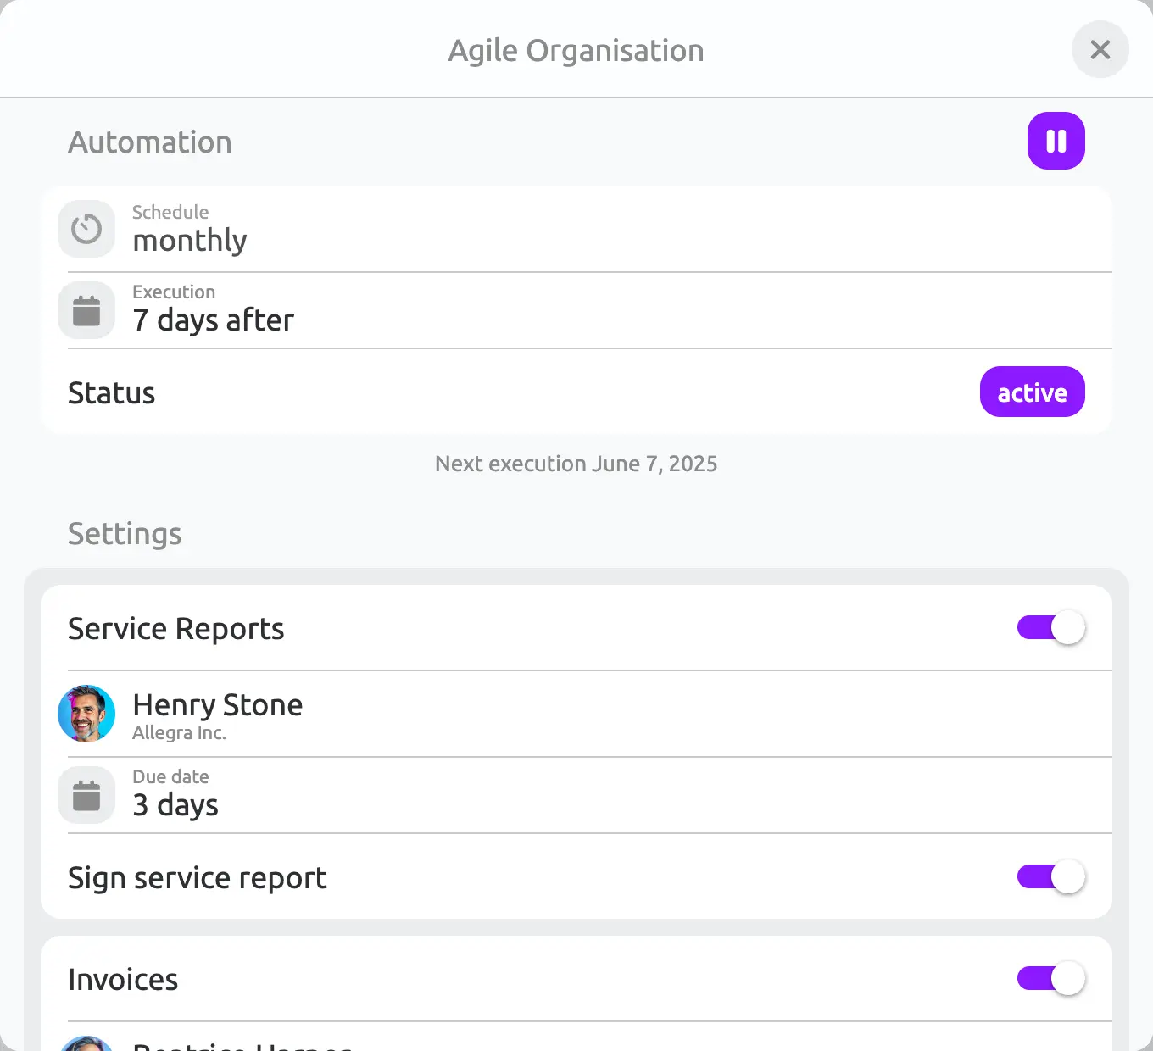Close the Agile Organisation dialog
Screen dimensions: 1153x1051
tap(1100, 49)
